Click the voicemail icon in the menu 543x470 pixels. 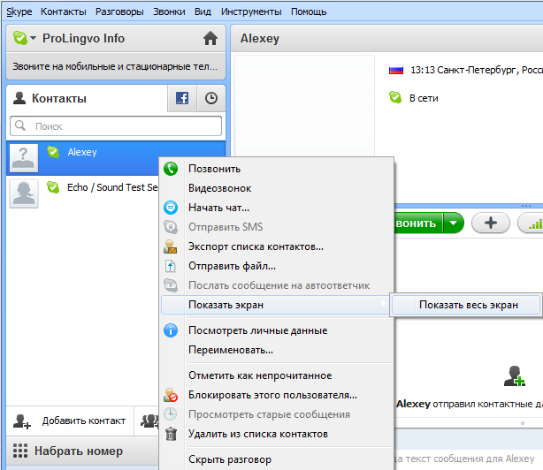click(171, 285)
